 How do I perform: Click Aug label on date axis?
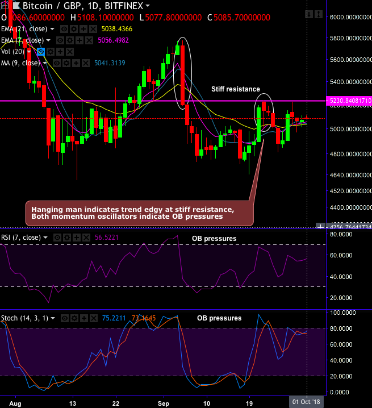[15, 403]
